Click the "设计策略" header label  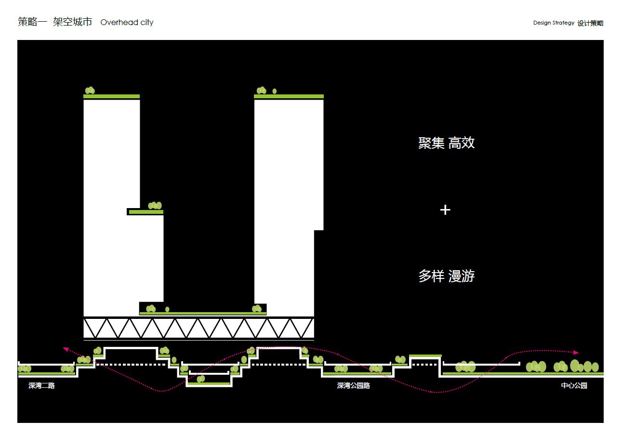click(590, 23)
